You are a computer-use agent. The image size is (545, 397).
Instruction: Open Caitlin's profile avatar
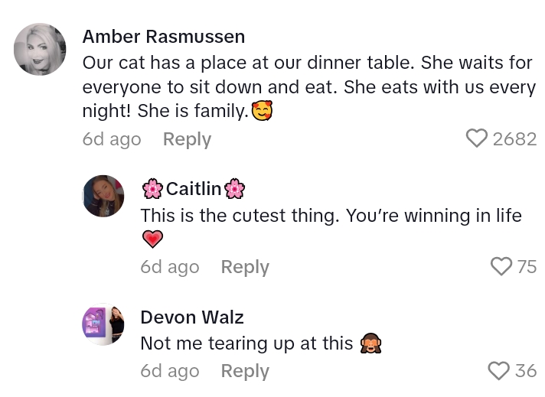[103, 196]
